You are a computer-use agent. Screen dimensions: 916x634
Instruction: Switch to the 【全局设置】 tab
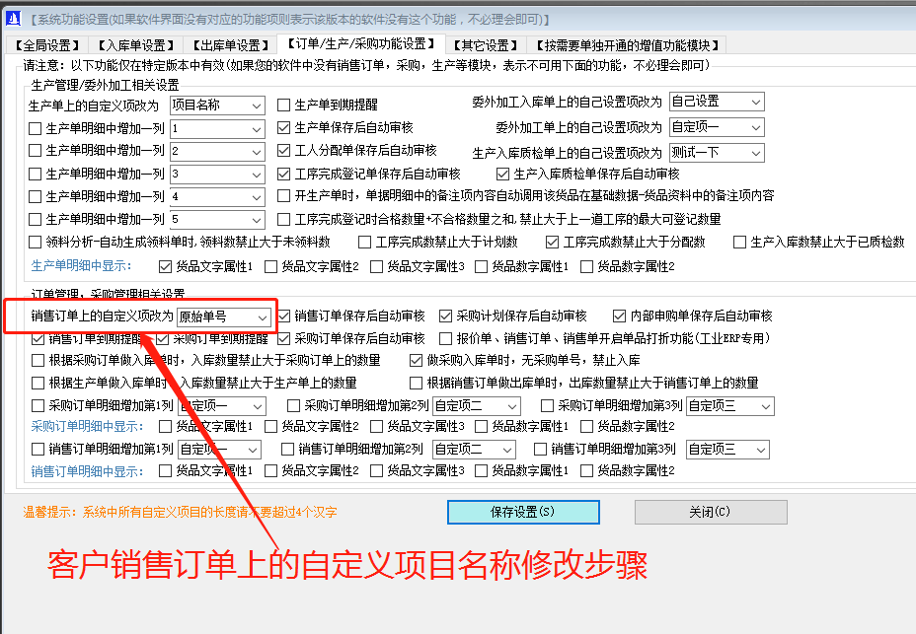point(45,43)
